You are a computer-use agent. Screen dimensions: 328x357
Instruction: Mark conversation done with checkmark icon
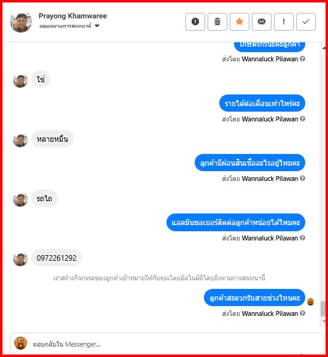306,21
